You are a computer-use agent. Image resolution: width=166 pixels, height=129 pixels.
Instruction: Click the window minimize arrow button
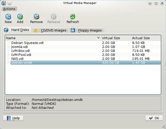click(150, 3)
